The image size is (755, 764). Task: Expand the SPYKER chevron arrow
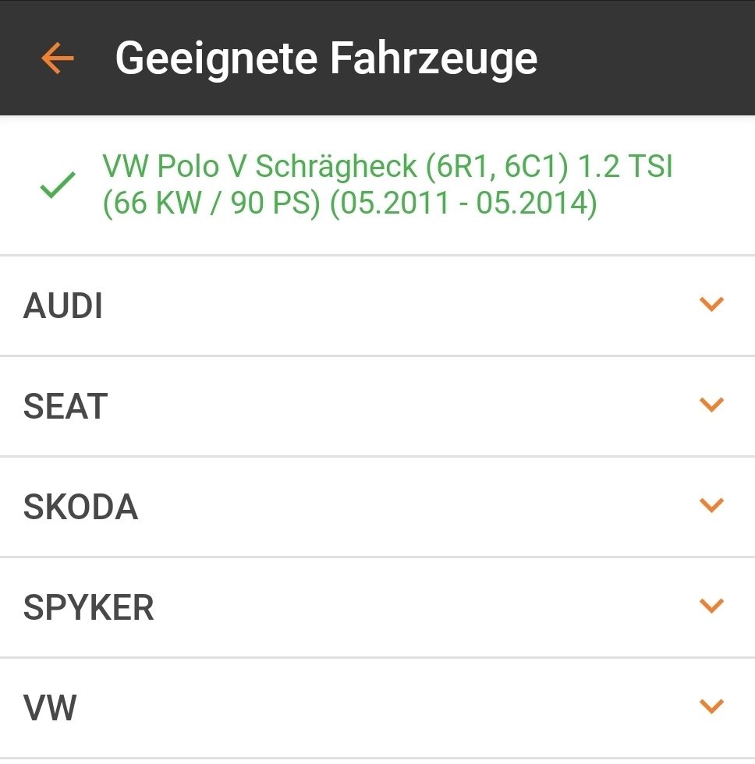click(711, 606)
